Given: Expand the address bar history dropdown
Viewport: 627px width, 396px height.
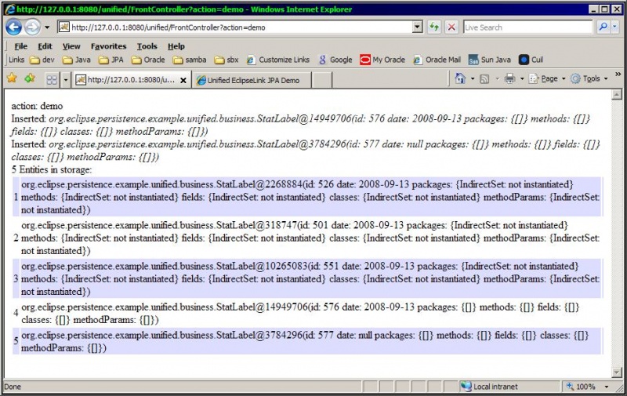Looking at the screenshot, I should pos(417,27).
